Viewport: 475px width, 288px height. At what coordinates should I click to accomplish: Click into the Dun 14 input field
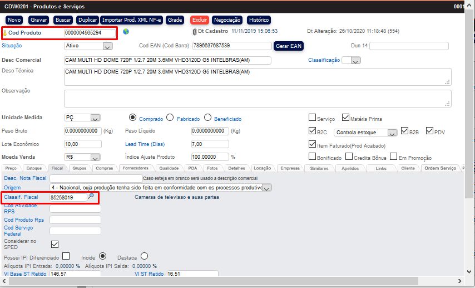[x=409, y=46]
